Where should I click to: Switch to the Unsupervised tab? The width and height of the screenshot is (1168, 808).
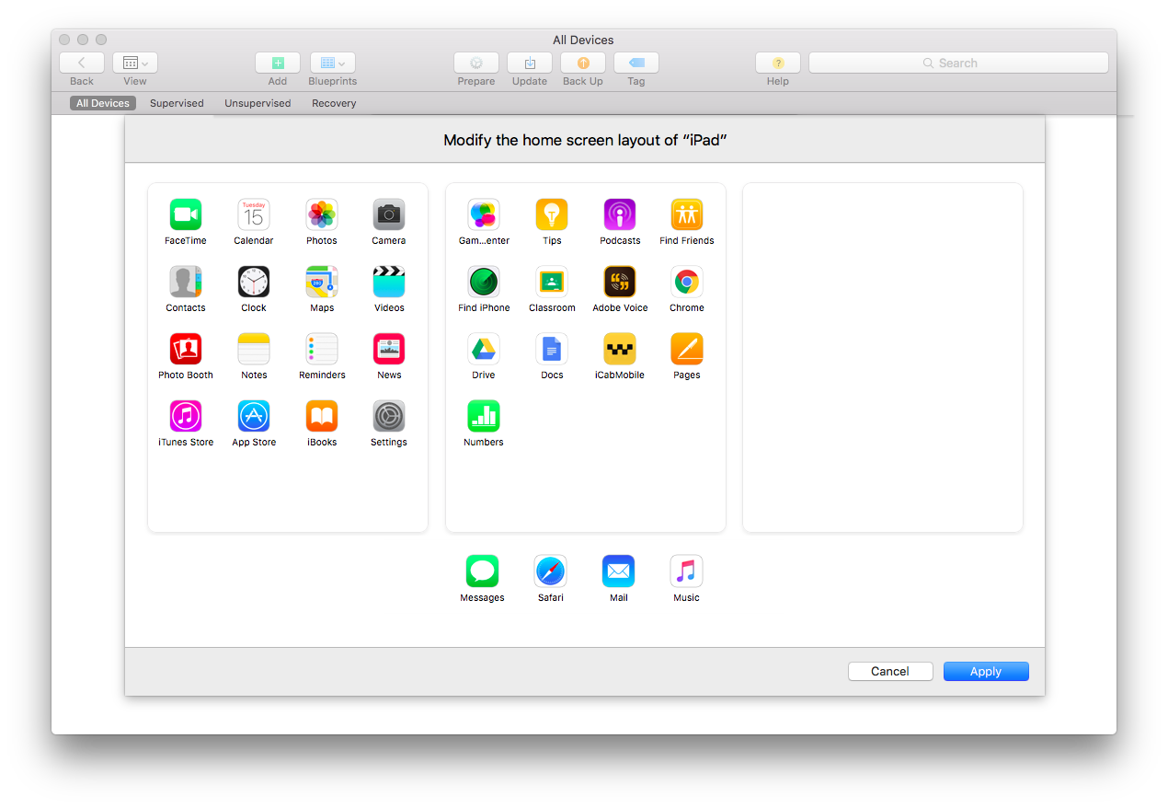click(x=258, y=103)
